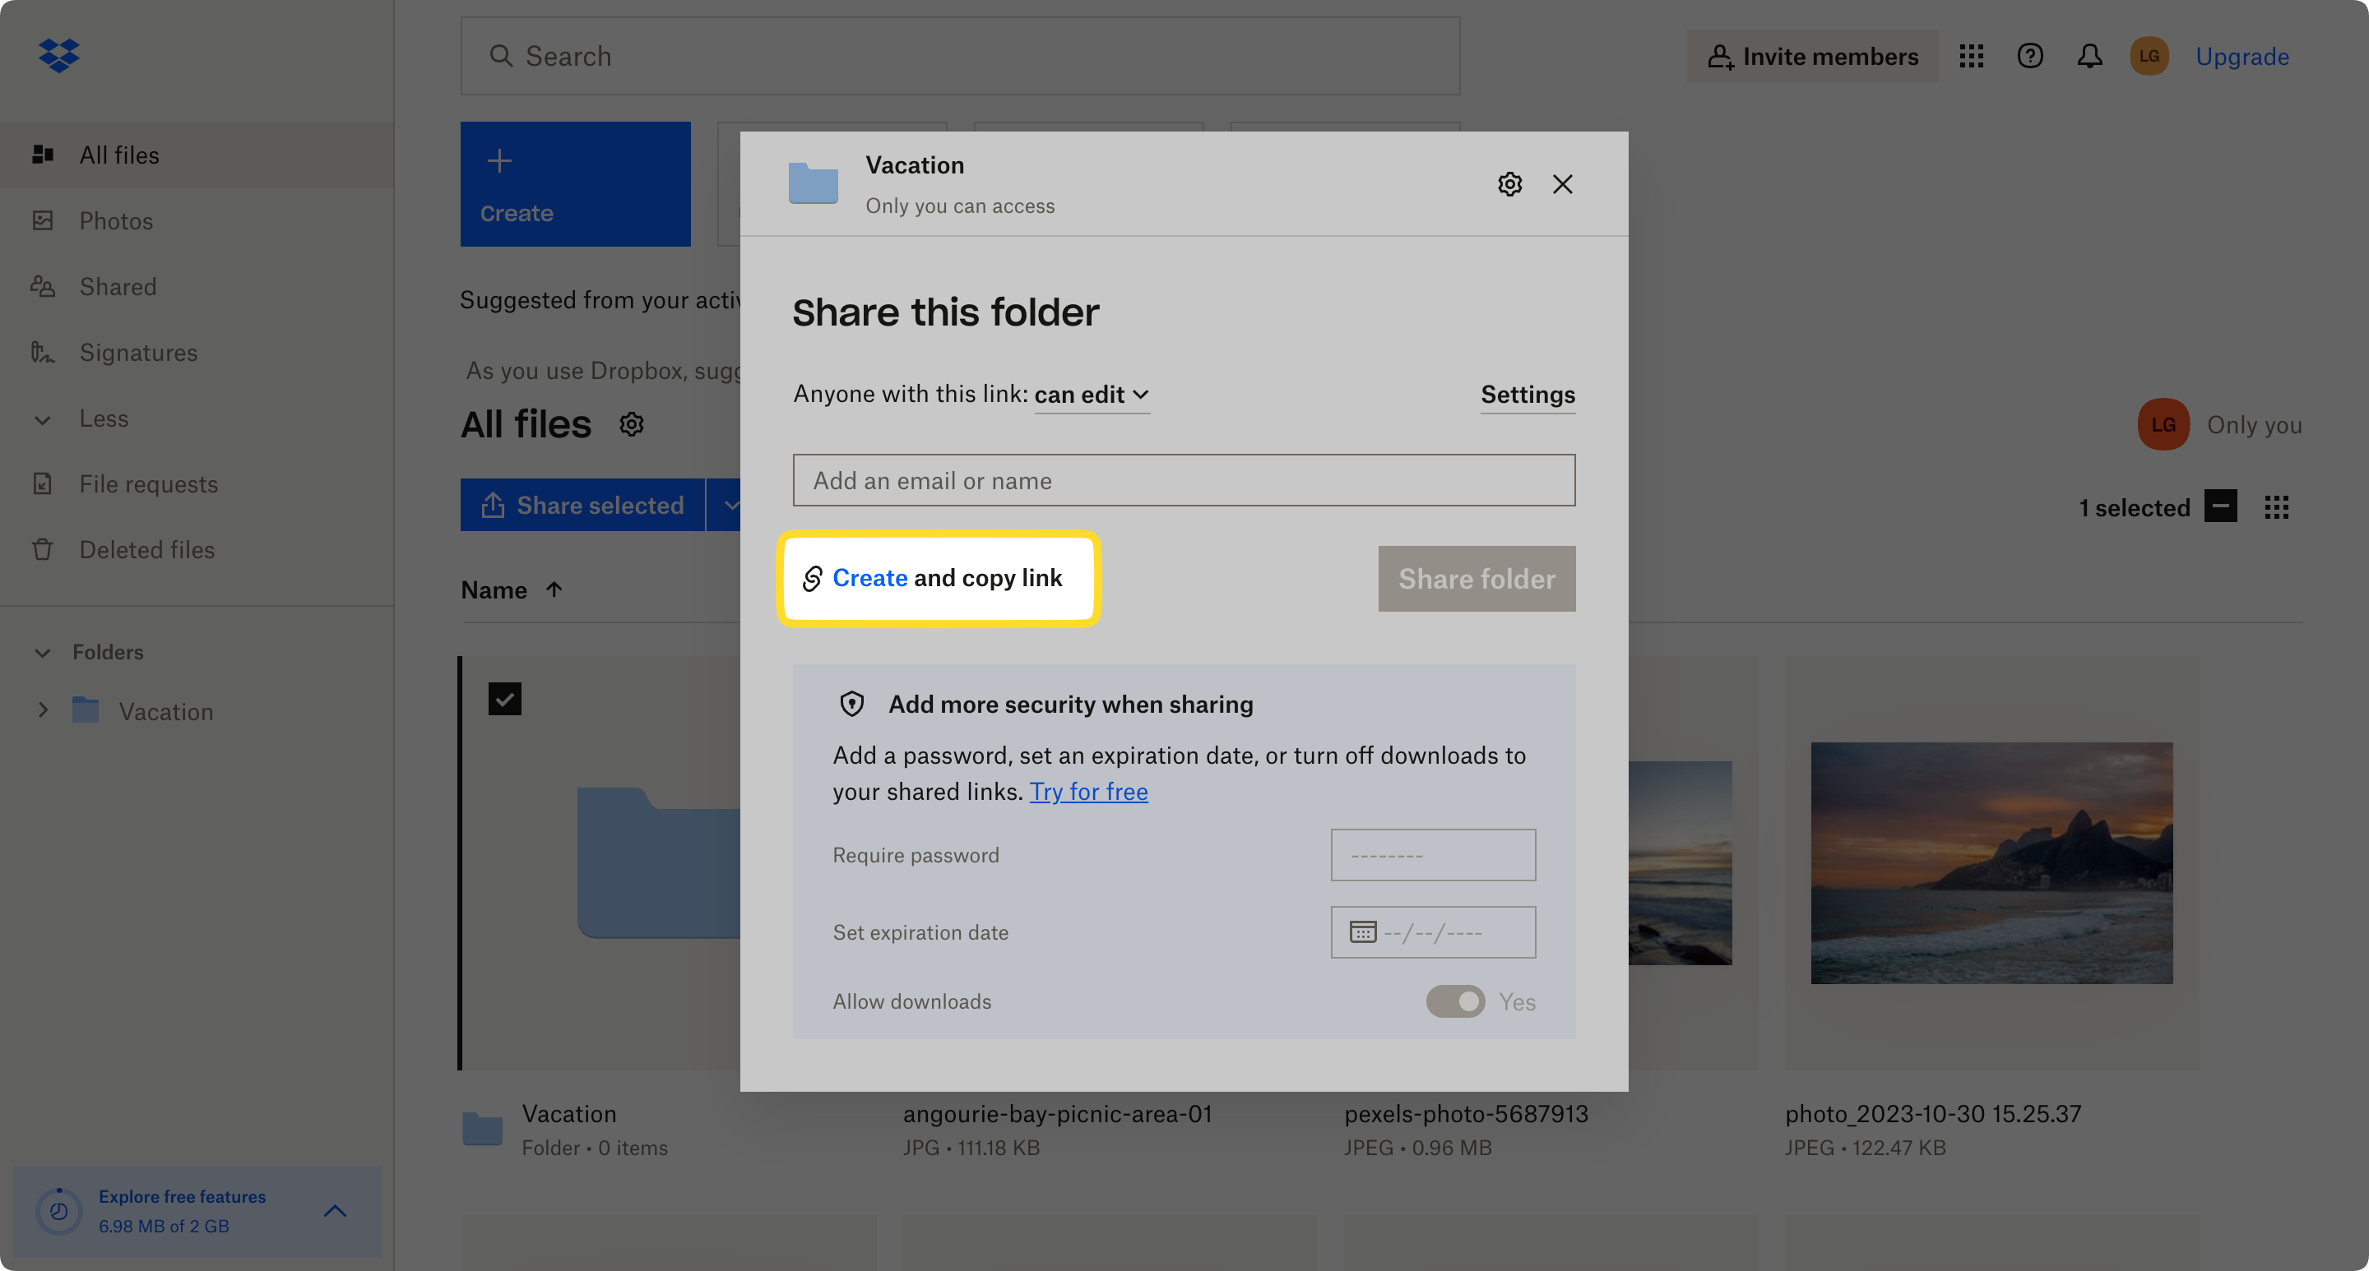The width and height of the screenshot is (2369, 1271).
Task: Click the Dropbox logo icon
Action: tap(58, 55)
